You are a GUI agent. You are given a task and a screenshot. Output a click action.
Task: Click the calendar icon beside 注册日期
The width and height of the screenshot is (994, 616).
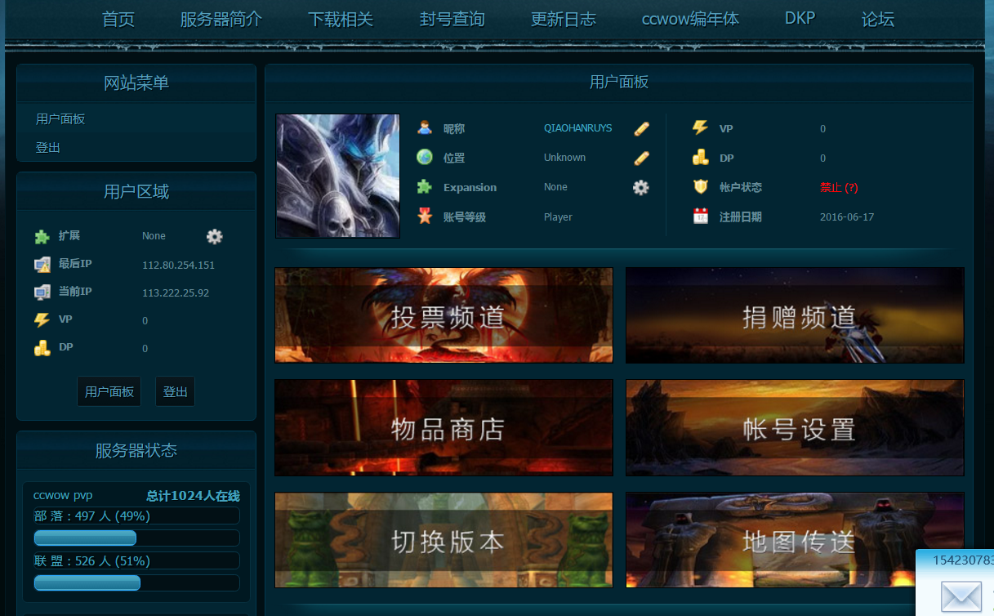click(700, 216)
